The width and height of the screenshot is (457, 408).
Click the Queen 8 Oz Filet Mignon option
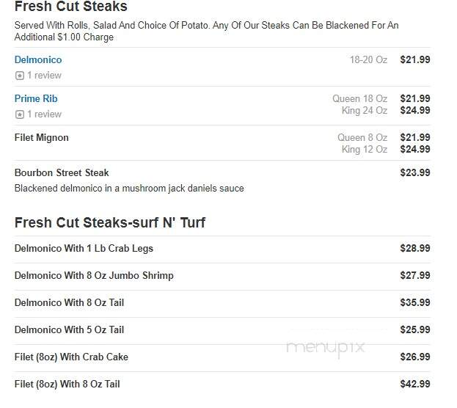362,137
